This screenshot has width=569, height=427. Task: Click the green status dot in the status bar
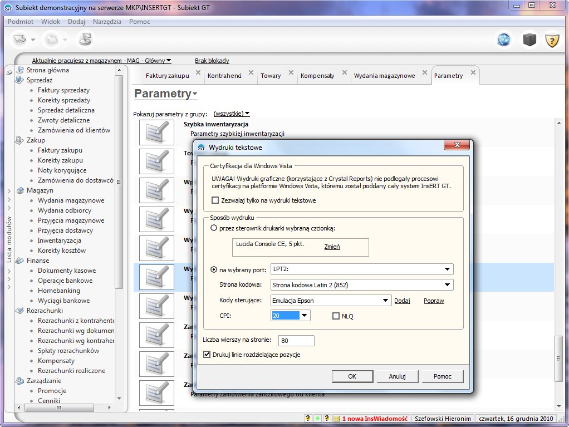pos(317,418)
